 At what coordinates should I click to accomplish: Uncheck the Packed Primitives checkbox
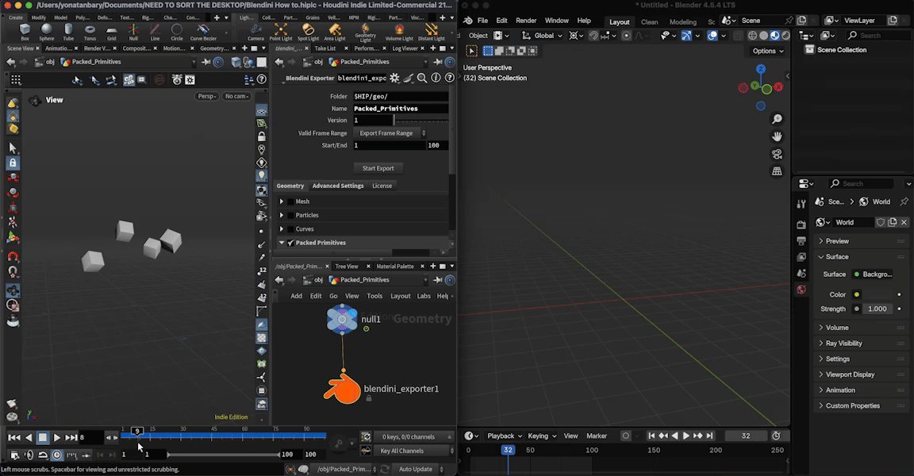pyautogui.click(x=291, y=243)
